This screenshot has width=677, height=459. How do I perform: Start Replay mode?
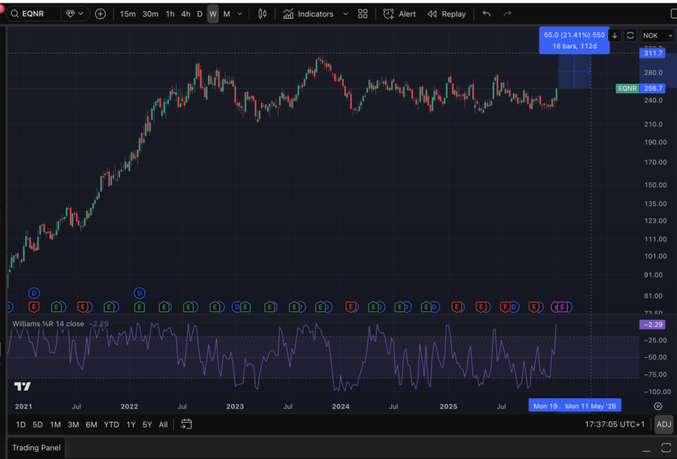pyautogui.click(x=447, y=13)
